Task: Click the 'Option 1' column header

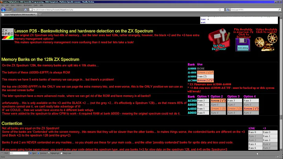Action: pyautogui.click(x=203, y=96)
